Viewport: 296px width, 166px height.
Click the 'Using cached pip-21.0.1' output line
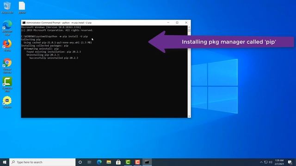click(x=58, y=42)
